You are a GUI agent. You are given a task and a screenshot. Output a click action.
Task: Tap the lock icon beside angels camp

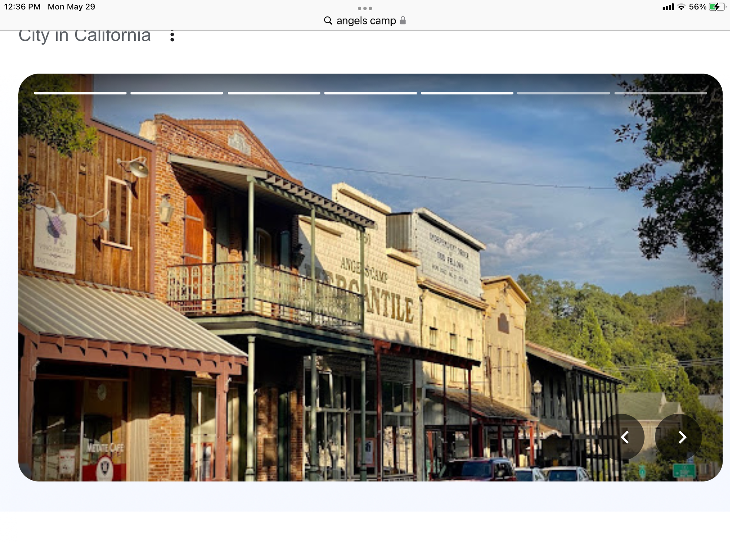click(403, 20)
